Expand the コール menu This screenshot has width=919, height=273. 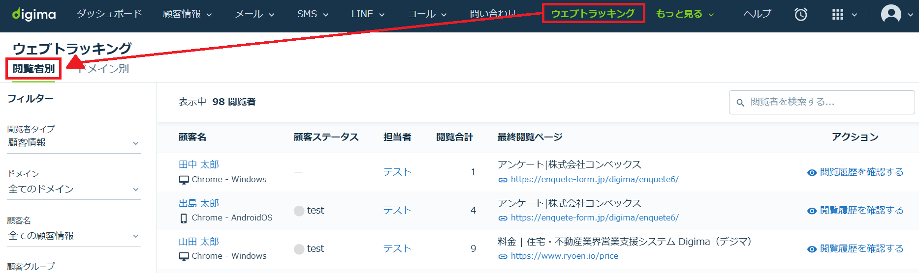(x=427, y=14)
